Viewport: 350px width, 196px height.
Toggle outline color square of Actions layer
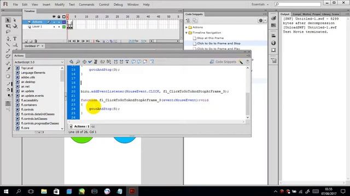tap(64, 22)
